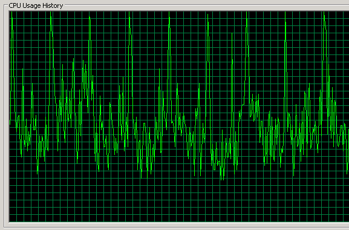Click the empty black grid below the usage line
Viewport: 349px width, 230px height.
179,200
